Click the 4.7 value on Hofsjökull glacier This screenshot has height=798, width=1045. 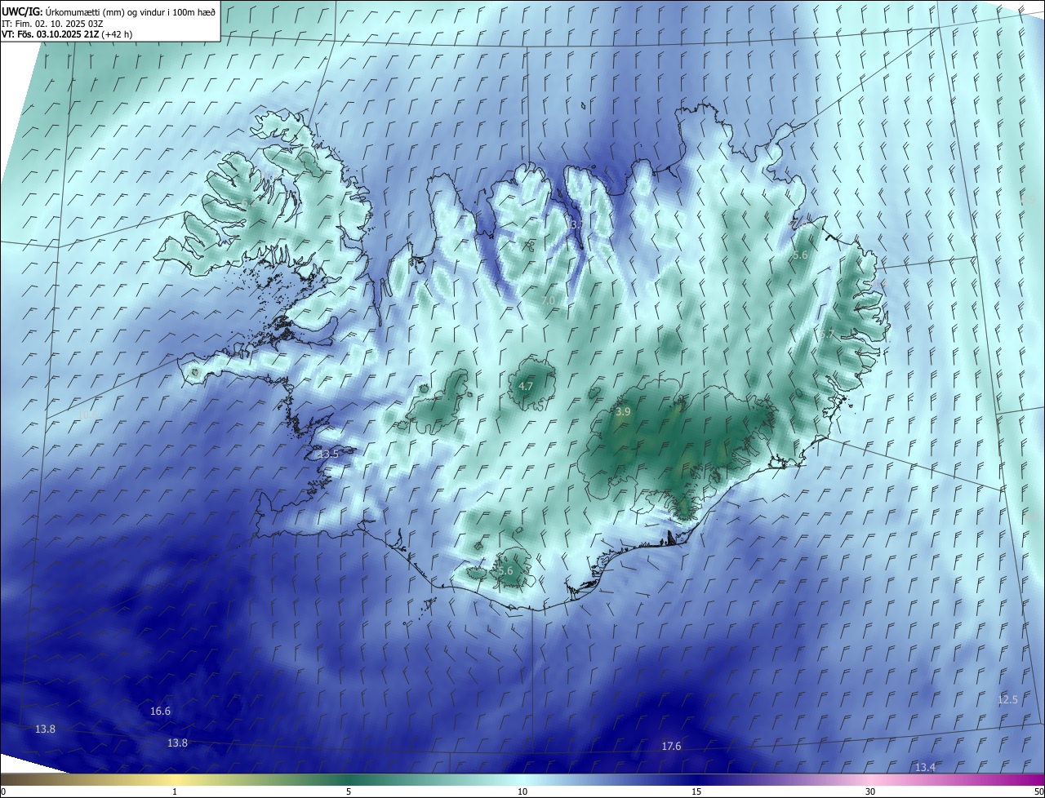click(x=526, y=387)
